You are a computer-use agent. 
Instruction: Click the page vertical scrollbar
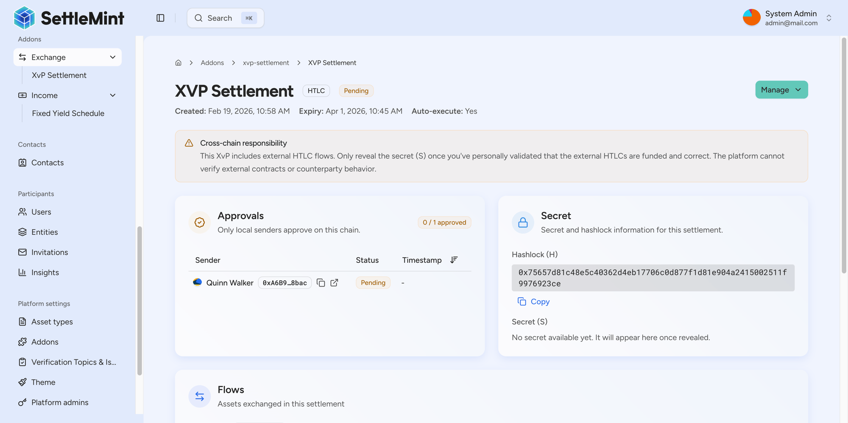click(x=844, y=156)
